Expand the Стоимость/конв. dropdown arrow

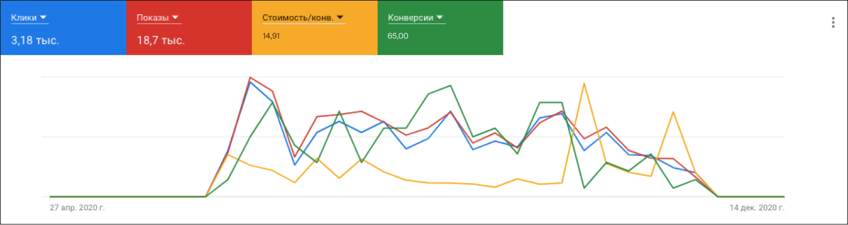pos(340,18)
